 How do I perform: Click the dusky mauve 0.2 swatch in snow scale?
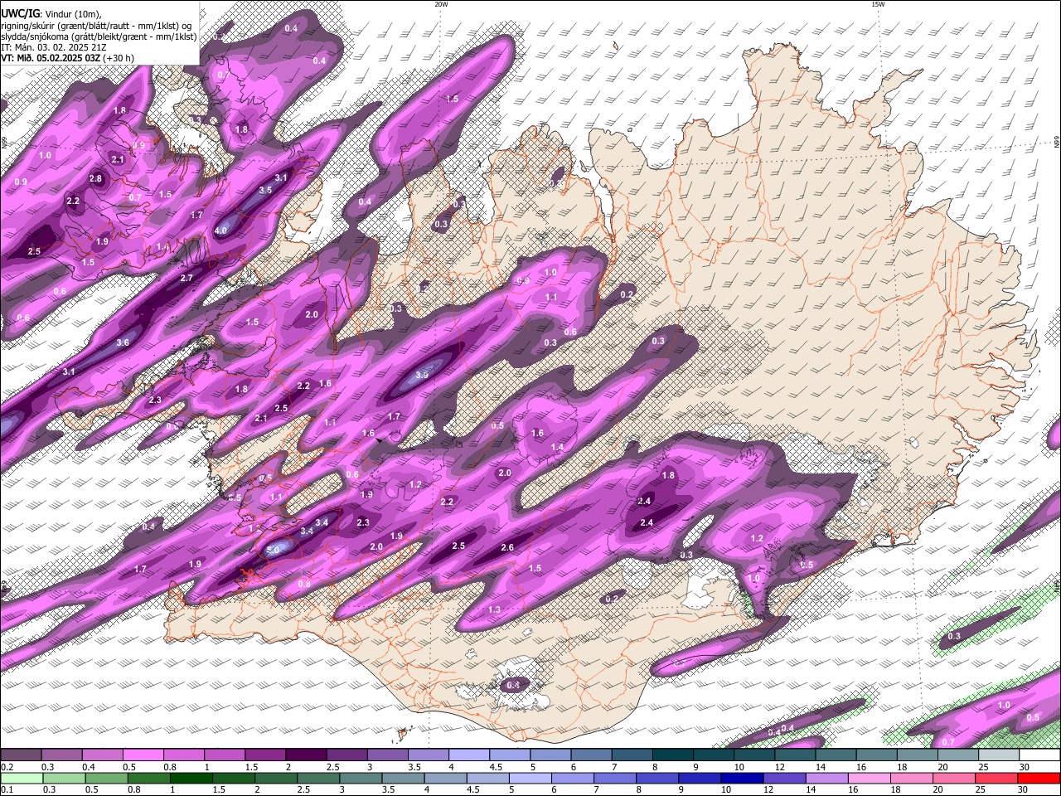(x=21, y=755)
